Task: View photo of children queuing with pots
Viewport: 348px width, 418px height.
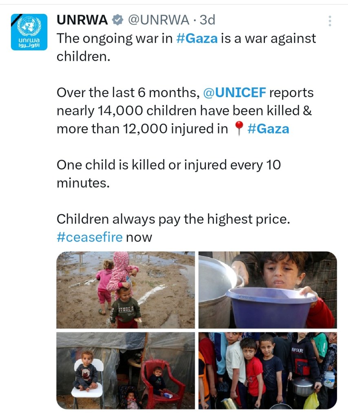Action: (268, 370)
